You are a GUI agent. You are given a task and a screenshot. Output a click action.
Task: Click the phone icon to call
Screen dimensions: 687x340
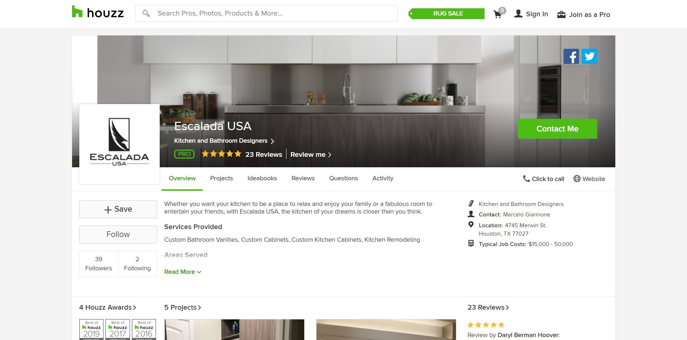[x=526, y=178]
